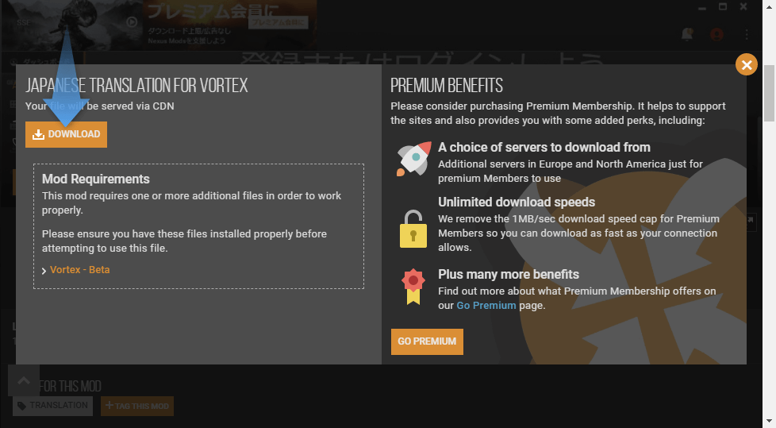Image resolution: width=776 pixels, height=428 pixels.
Task: Click the TAG THIS MOD button
Action: [x=137, y=406]
